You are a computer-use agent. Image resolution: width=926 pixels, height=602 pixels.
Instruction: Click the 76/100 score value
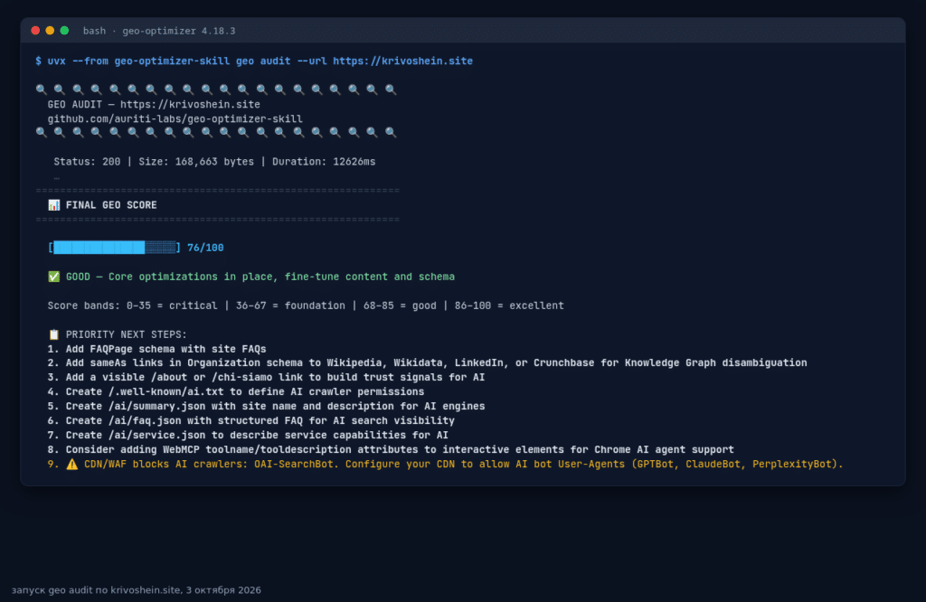coord(205,248)
